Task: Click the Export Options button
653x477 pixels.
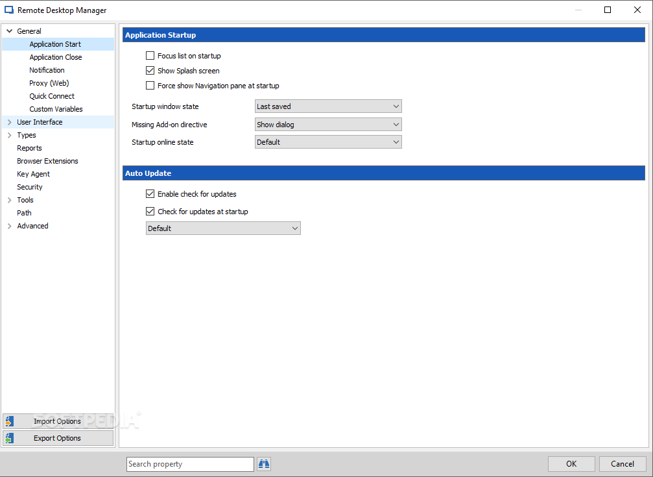Action: pos(58,438)
